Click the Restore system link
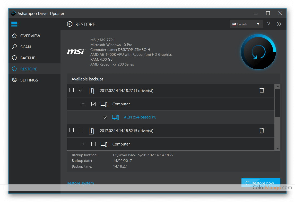The image size is (295, 202). pos(80,183)
